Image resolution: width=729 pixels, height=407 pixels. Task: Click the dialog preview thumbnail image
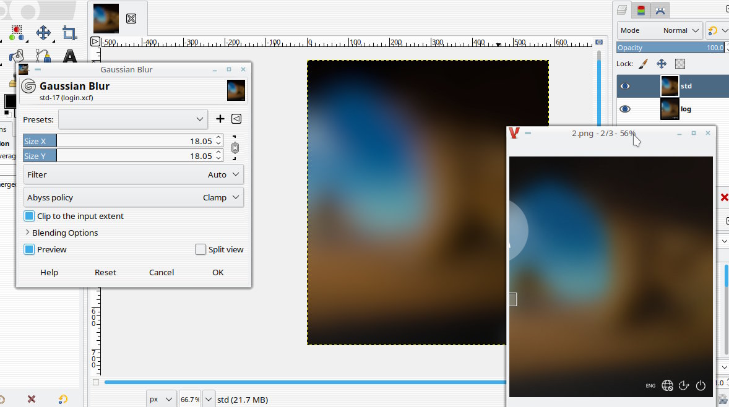tap(236, 90)
